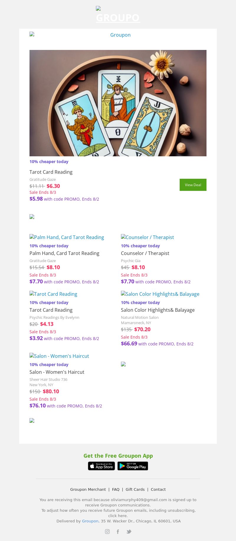Image resolution: width=236 pixels, height=541 pixels.
Task: Open Salon Color Highlights& Balayage deal
Action: (x=160, y=294)
